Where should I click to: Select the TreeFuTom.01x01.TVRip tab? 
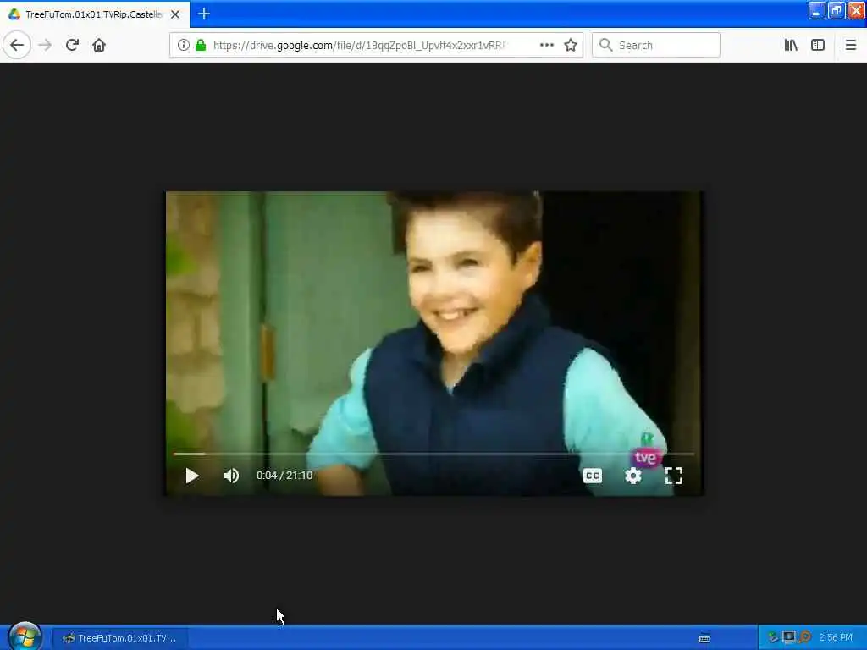point(95,14)
